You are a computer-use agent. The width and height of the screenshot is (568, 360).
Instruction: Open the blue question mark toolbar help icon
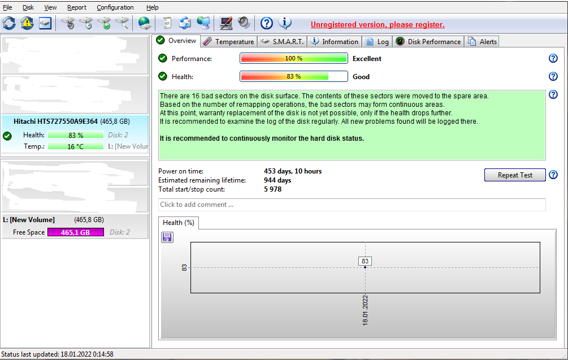267,23
